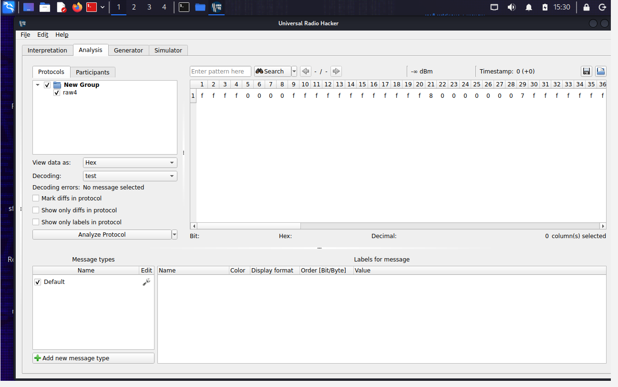Click the battery power icon

[545, 7]
